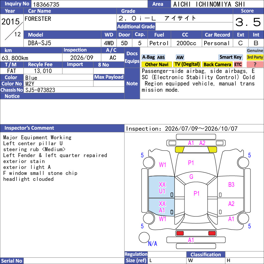Click the Serial No label
This screenshot has height=264, width=264.
point(12,261)
